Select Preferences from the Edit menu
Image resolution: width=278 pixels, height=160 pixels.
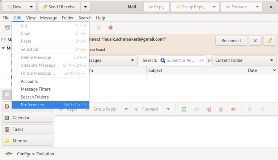[x=32, y=105]
